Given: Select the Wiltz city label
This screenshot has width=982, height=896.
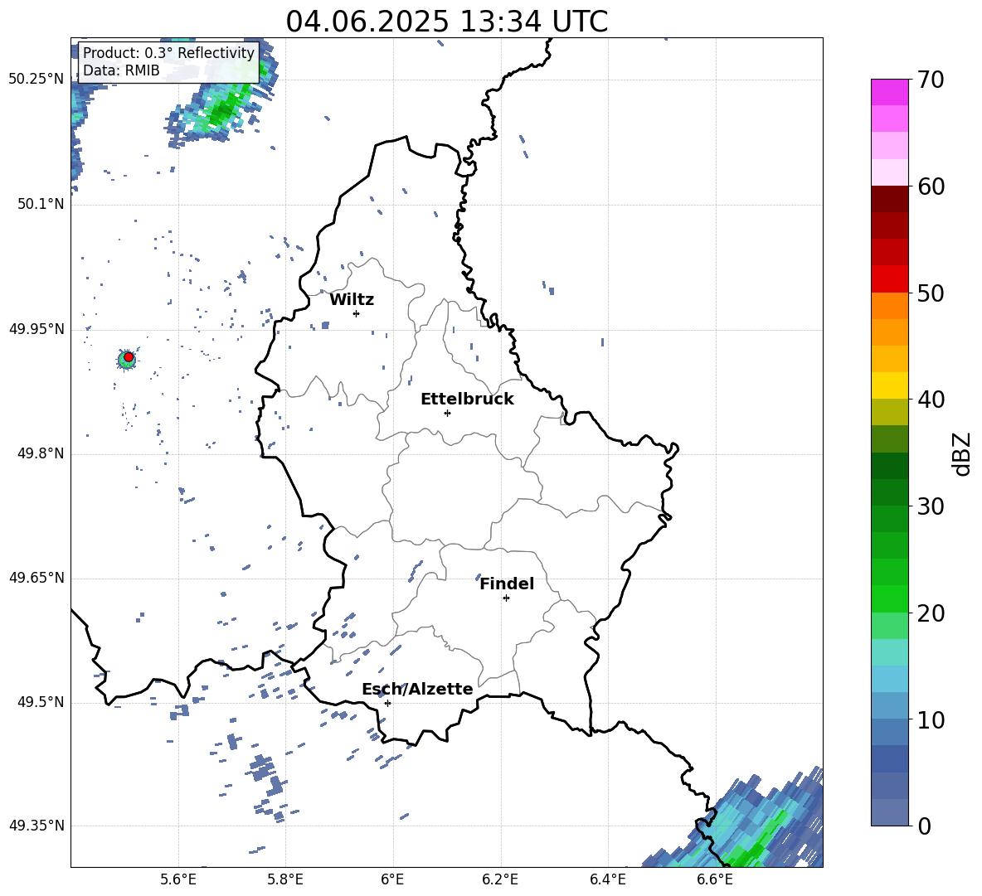Looking at the screenshot, I should [x=352, y=300].
